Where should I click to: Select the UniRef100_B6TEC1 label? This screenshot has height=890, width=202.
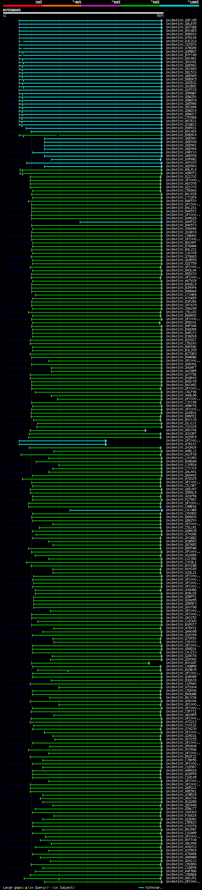[x=181, y=121]
